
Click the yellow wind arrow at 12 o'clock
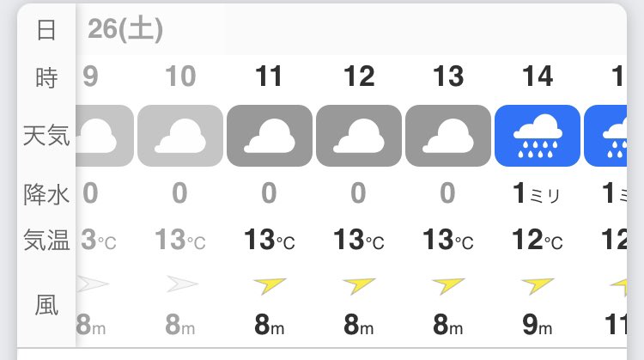359,285
